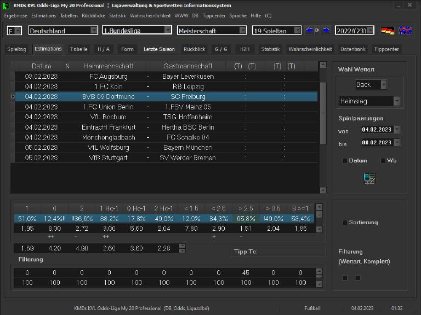Screen dimensions: 421x315
Task: Switch to the G / G tab
Action: (221, 49)
